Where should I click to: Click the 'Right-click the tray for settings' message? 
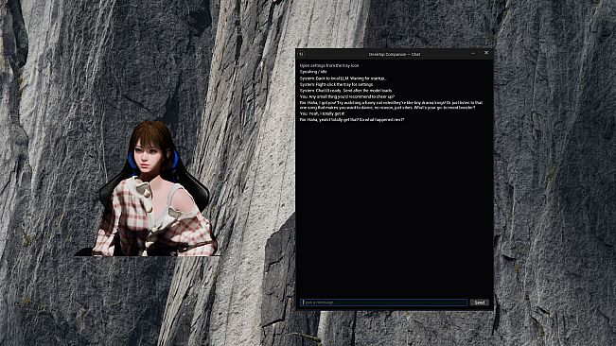click(x=337, y=84)
